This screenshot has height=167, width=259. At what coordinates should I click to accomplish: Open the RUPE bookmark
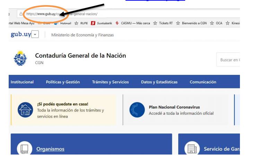[81, 23]
